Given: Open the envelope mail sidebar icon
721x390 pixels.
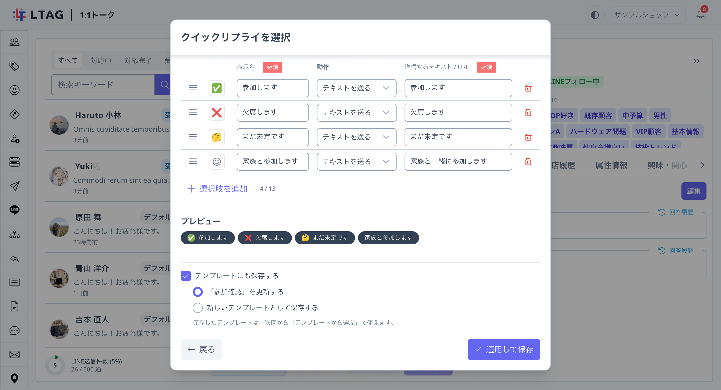Looking at the screenshot, I should coord(14,354).
